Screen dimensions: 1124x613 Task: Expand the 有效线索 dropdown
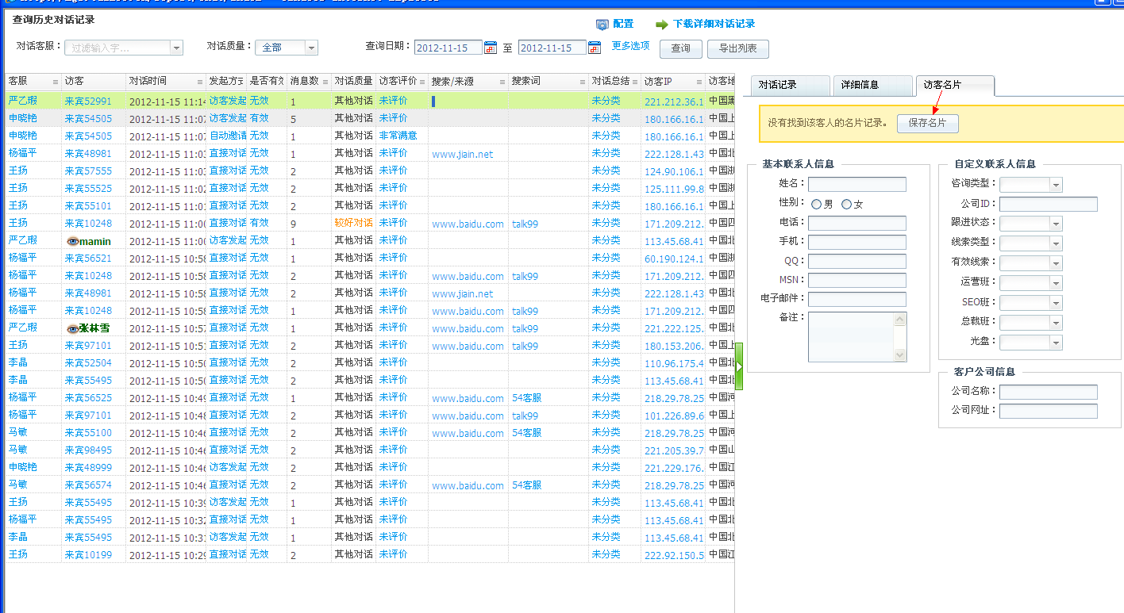[1056, 263]
